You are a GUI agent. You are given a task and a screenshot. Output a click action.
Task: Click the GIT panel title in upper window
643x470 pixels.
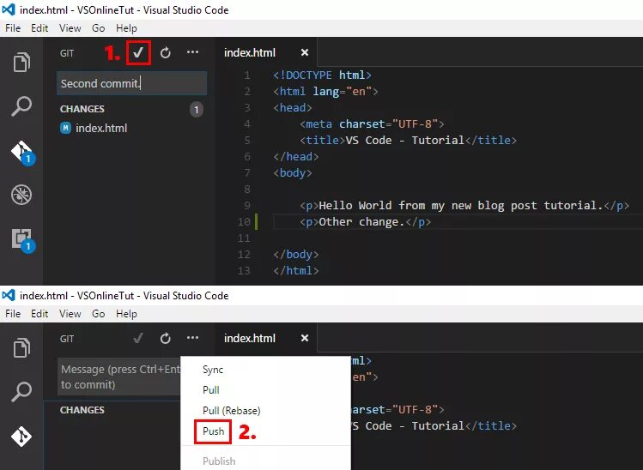tap(67, 53)
